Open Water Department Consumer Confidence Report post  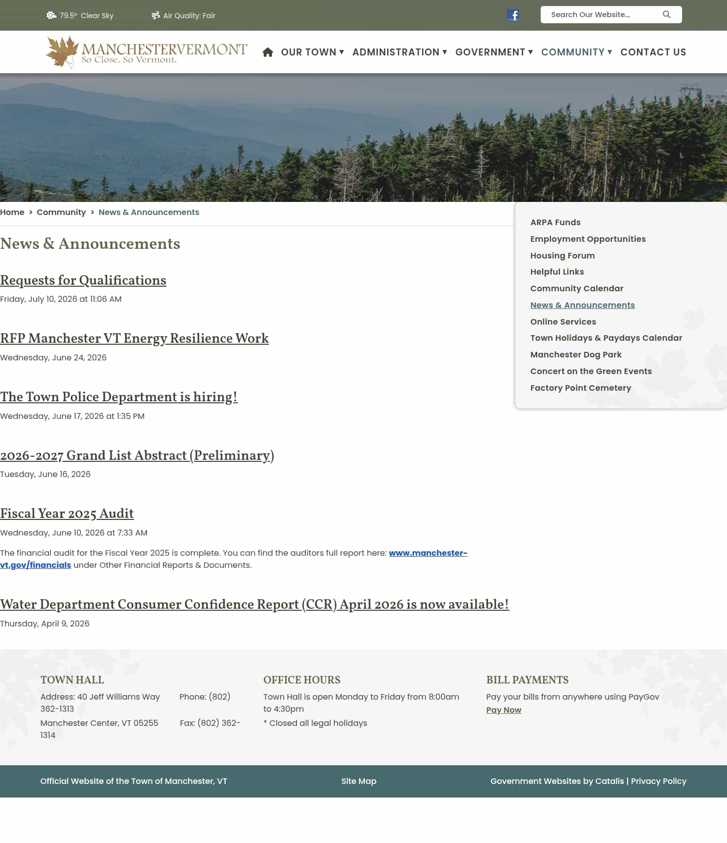(x=254, y=604)
